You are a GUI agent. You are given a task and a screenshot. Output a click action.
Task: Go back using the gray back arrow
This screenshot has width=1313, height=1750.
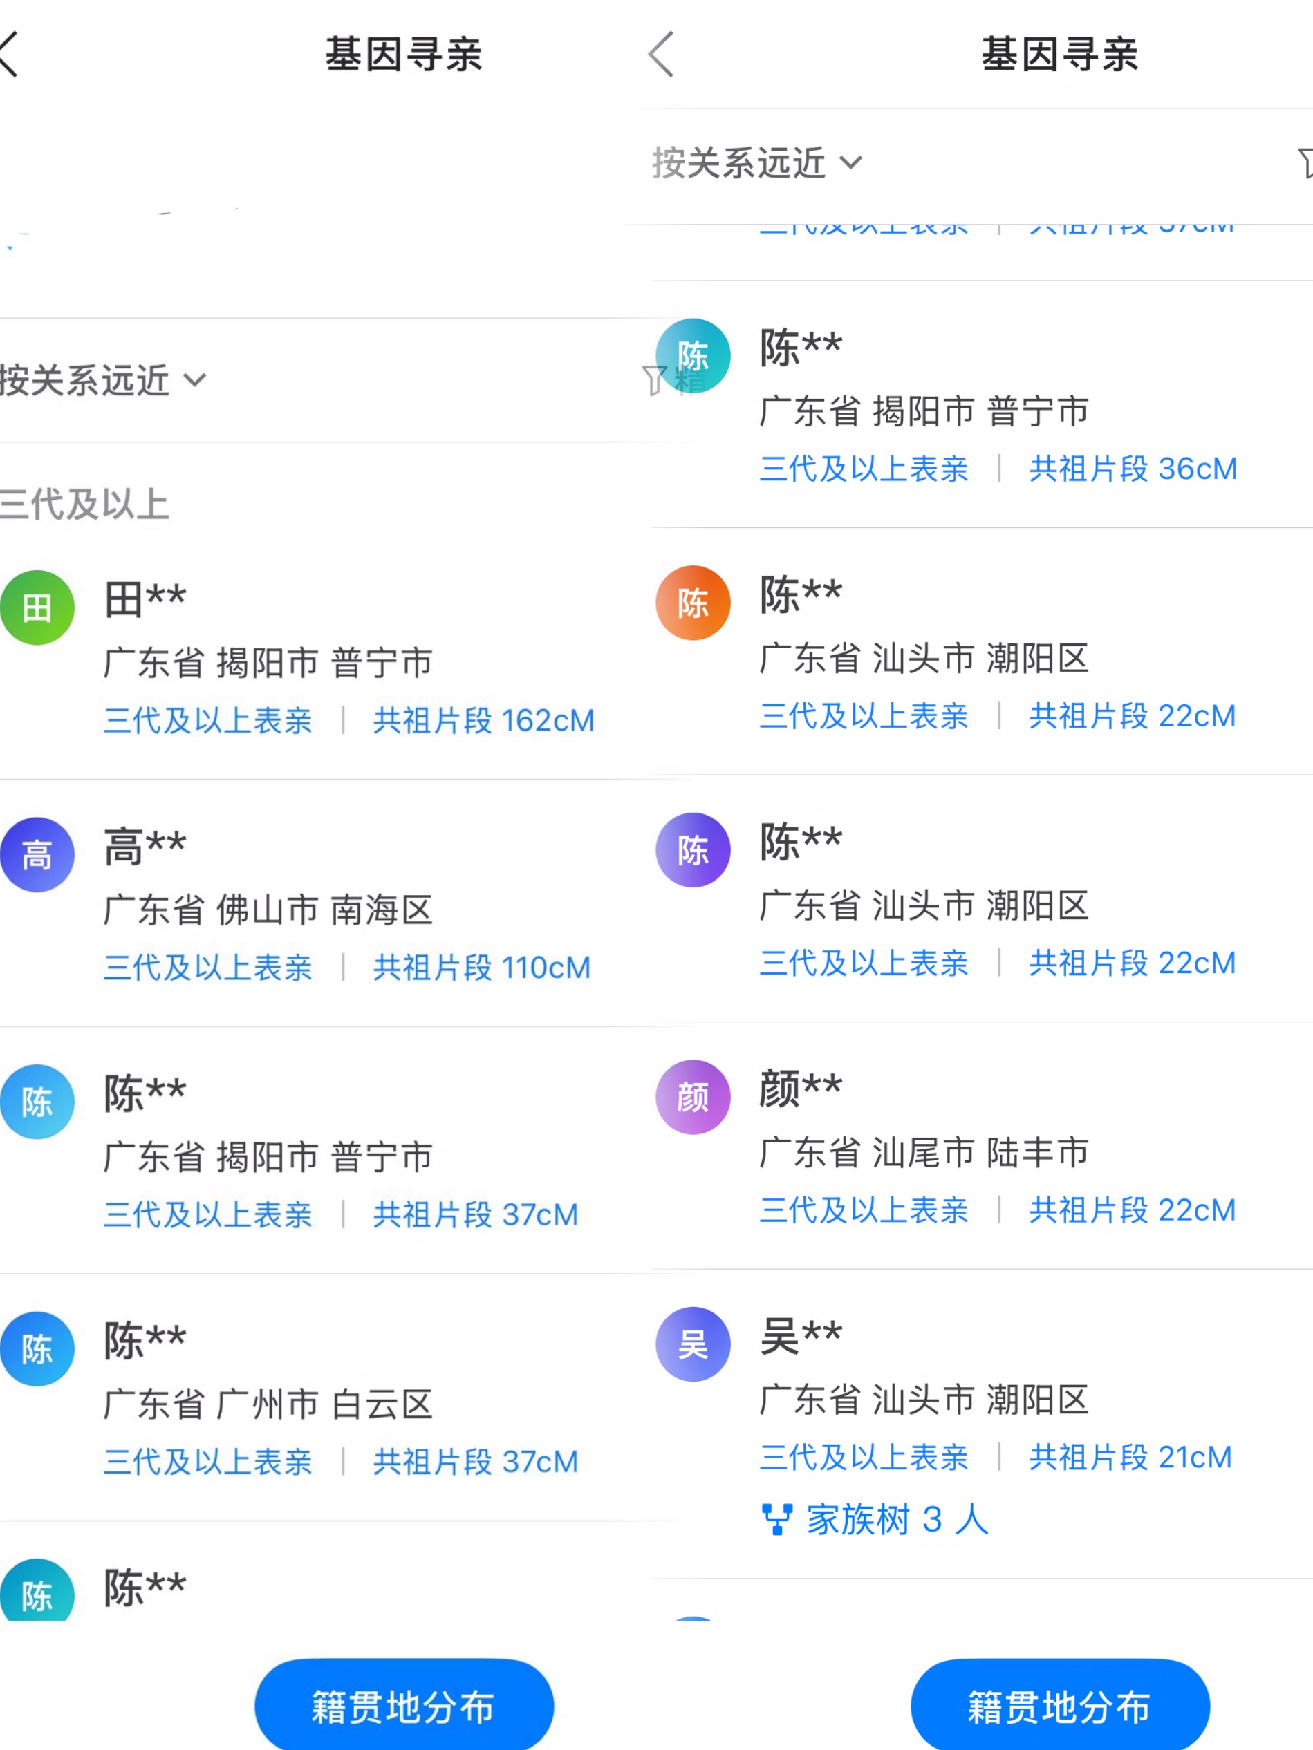pyautogui.click(x=662, y=55)
